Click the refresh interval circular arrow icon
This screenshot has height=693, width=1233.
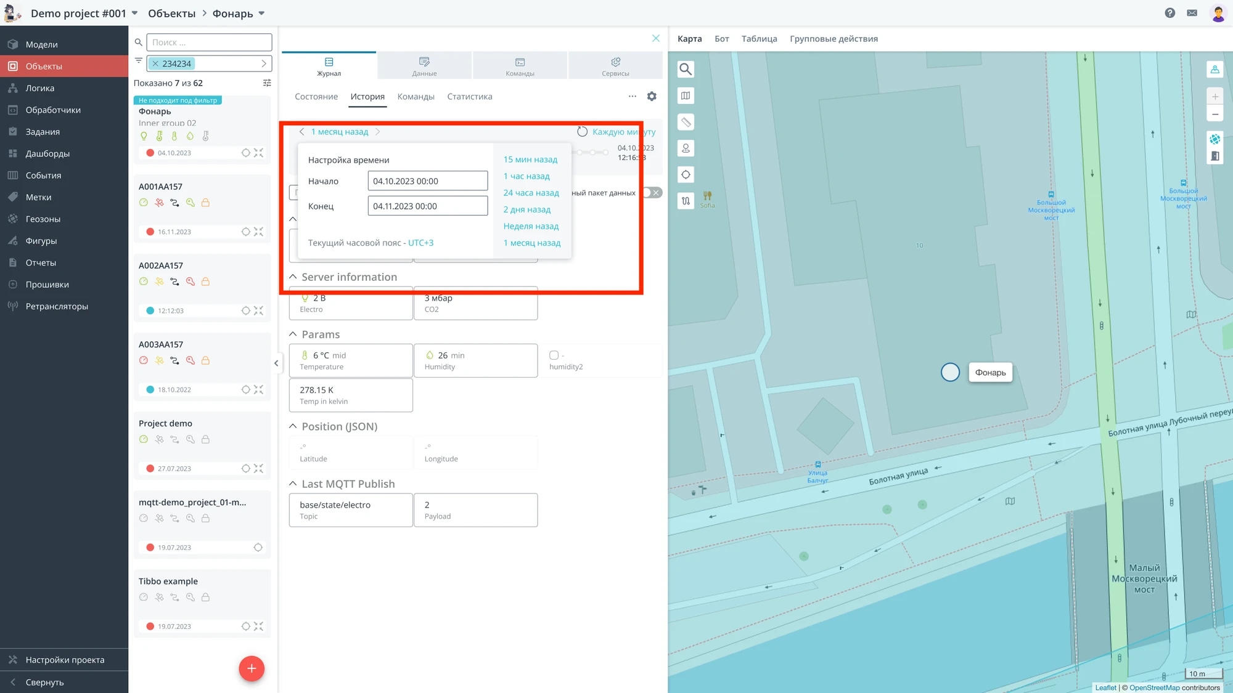click(x=582, y=132)
